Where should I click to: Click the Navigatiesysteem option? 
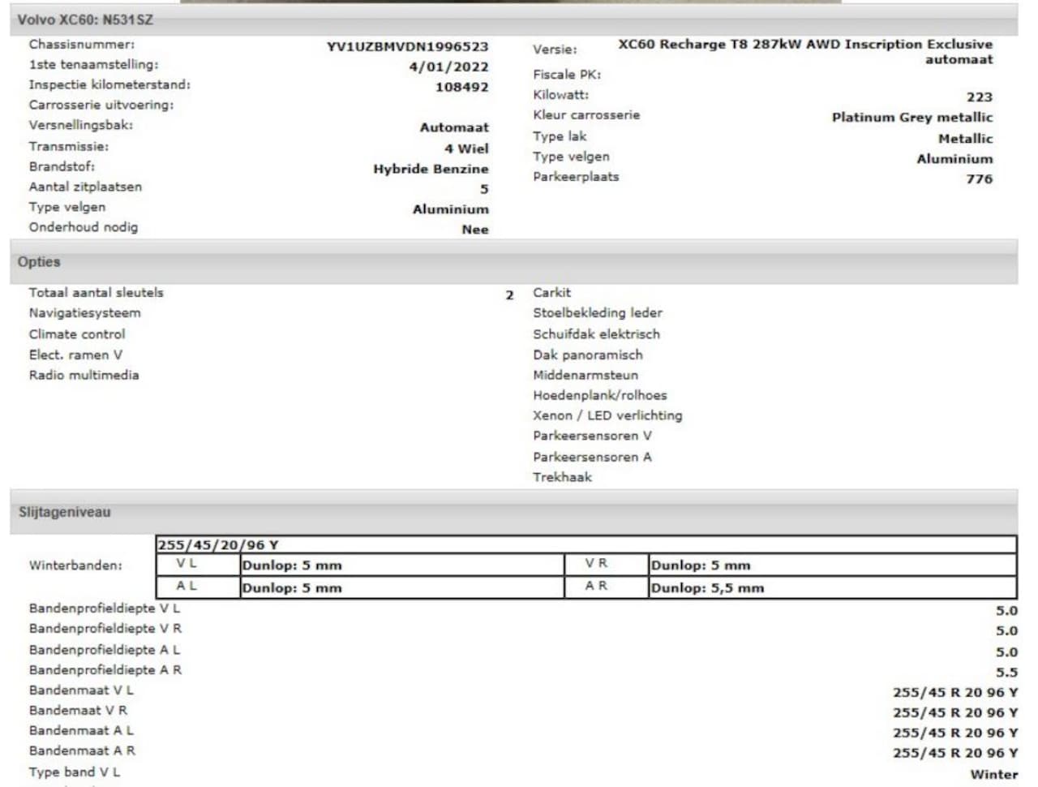tap(85, 313)
